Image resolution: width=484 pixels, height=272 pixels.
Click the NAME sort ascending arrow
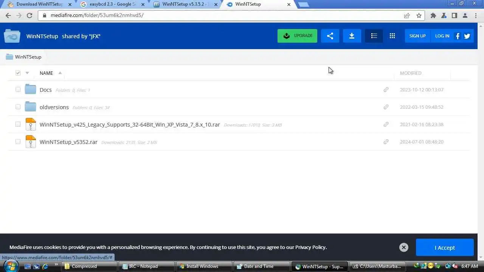[x=60, y=73]
